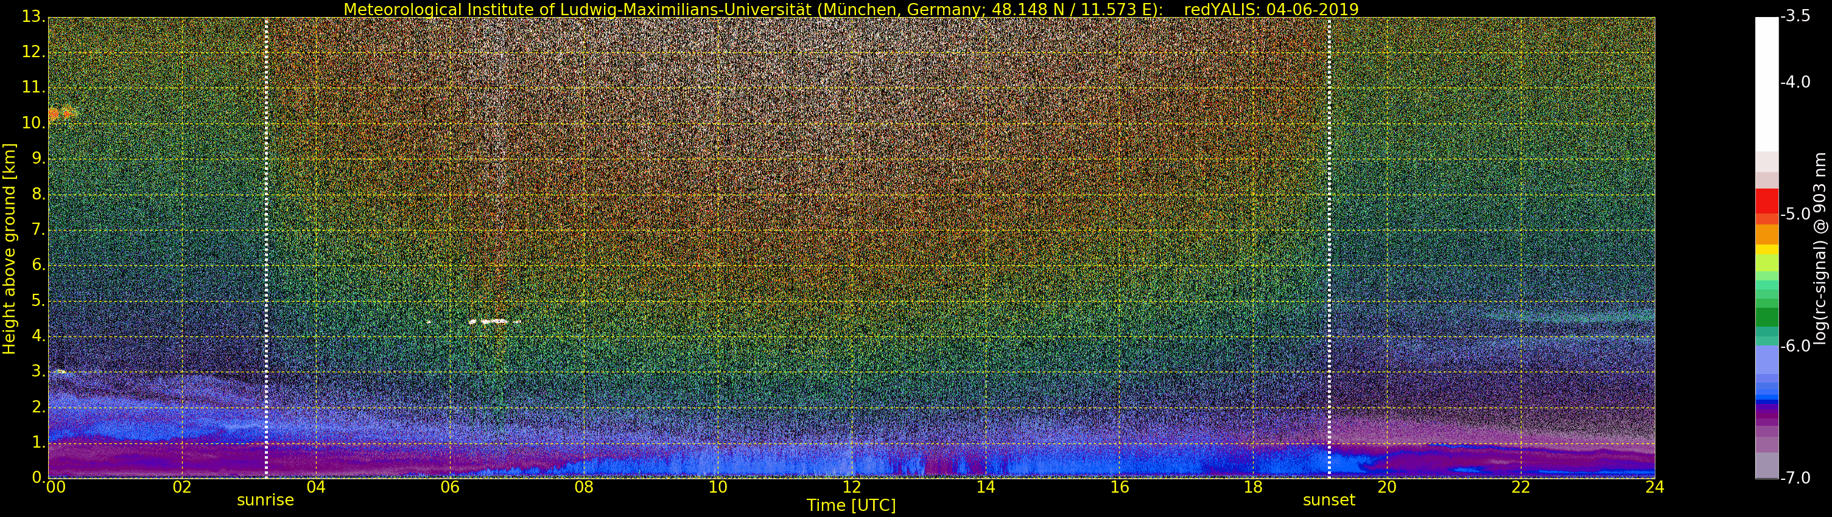Click the colorbar tick value '-6.0'
1832x517 pixels.
tap(1797, 346)
